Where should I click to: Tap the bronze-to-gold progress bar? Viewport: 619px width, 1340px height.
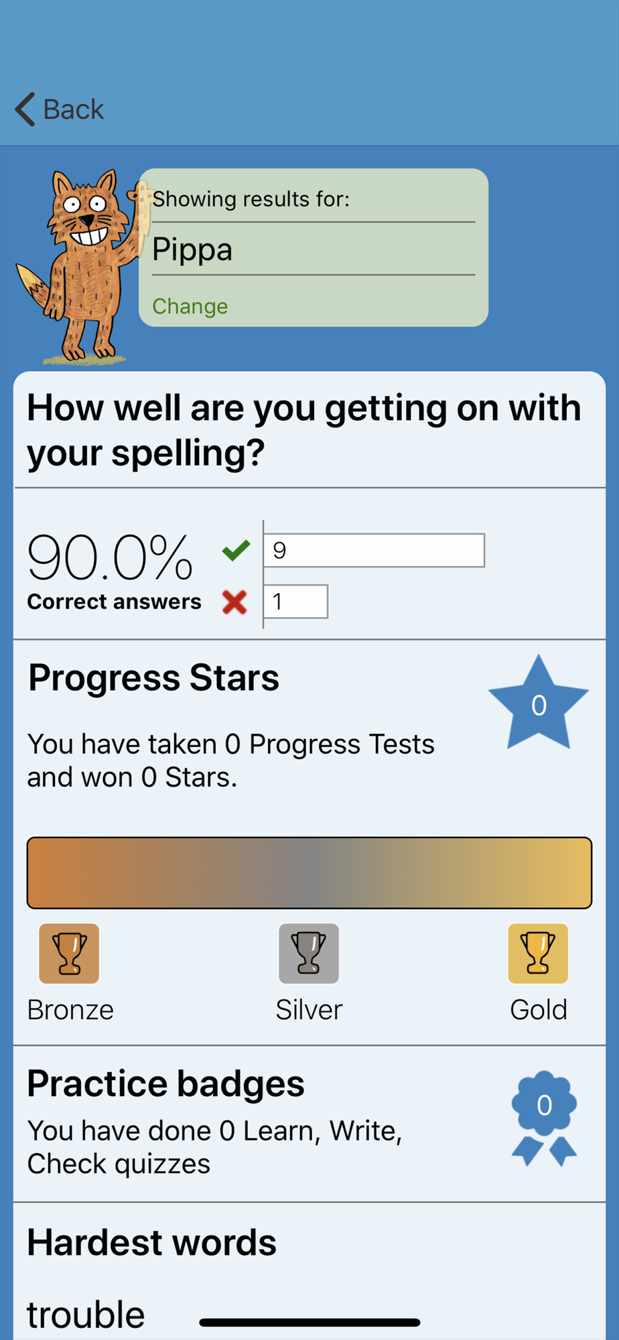(x=309, y=872)
